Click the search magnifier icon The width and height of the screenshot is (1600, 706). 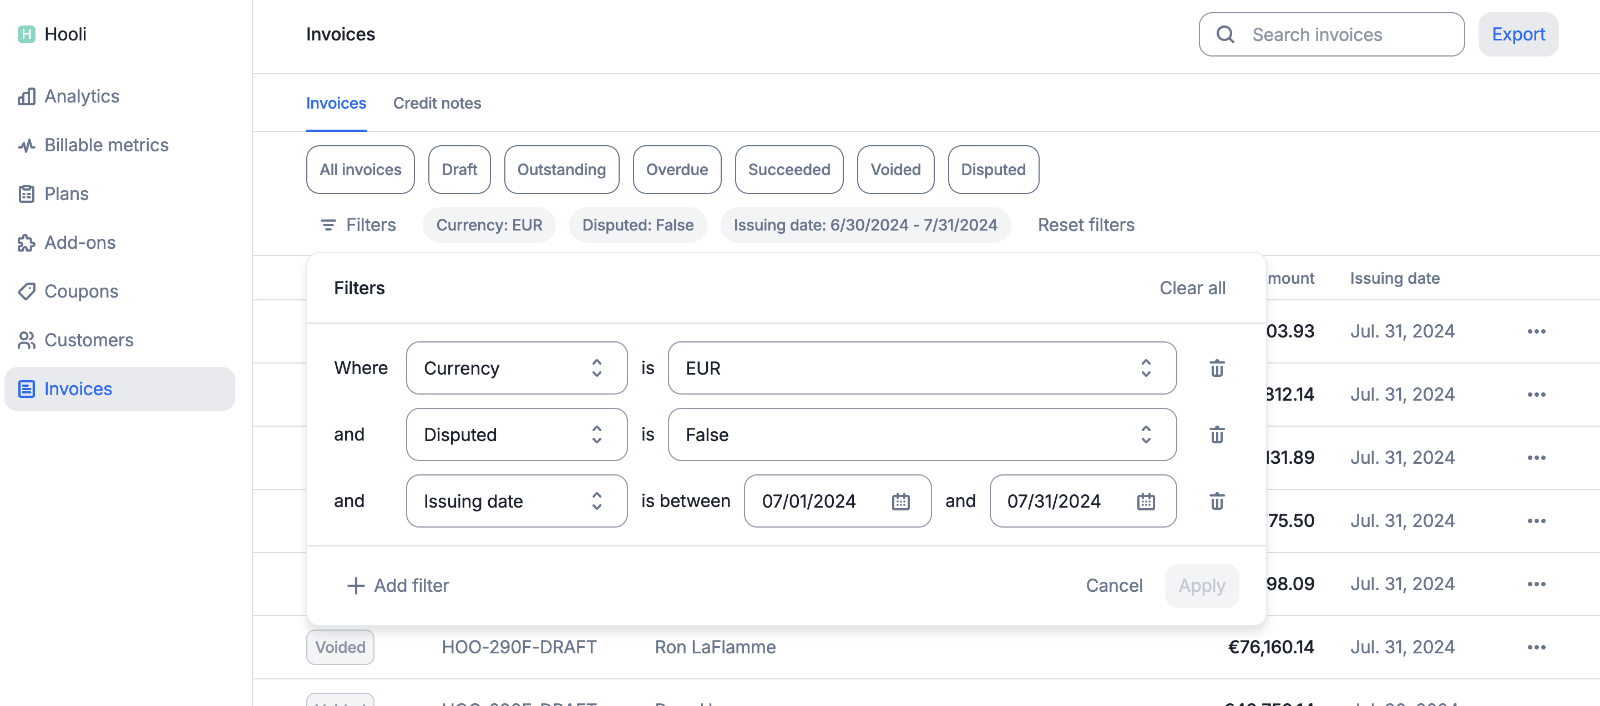click(1225, 34)
